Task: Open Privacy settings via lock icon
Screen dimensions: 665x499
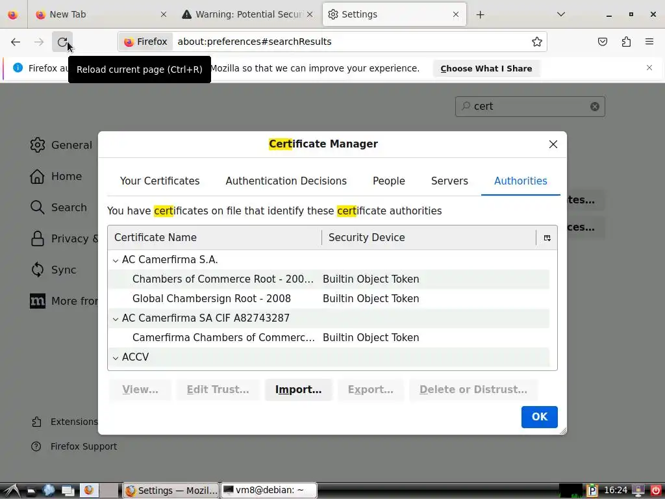Action: point(37,239)
